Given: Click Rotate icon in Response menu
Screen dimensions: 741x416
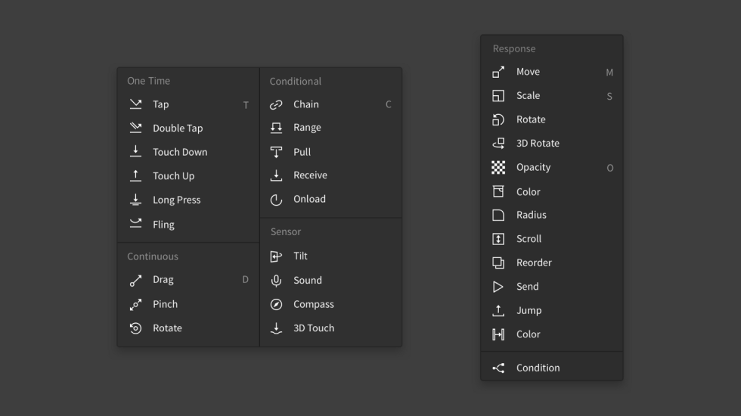Looking at the screenshot, I should 498,120.
